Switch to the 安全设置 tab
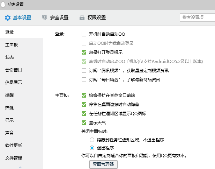The height and width of the screenshot is (169, 215). pos(55,17)
